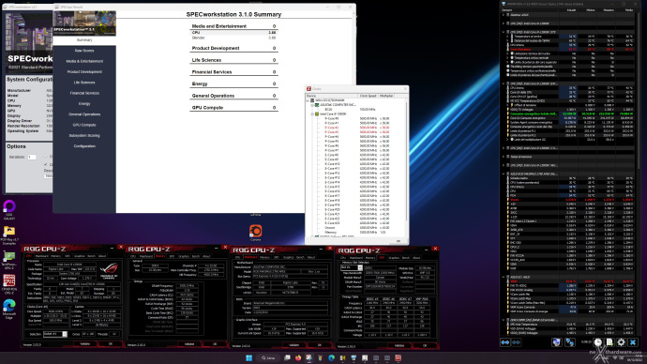Open Product Development sidebar item
Viewport: 647px width, 364px height.
coord(84,72)
